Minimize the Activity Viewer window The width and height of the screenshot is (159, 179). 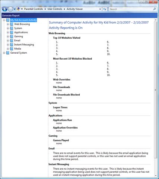pyautogui.click(x=141, y=2)
